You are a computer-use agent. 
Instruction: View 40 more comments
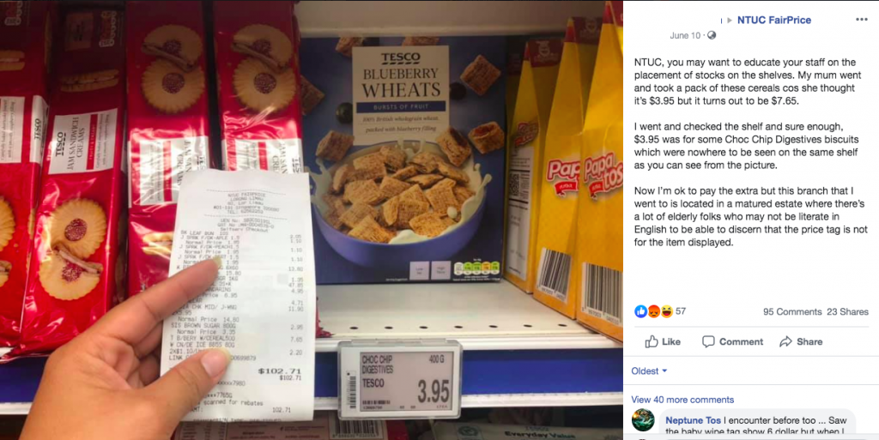point(682,400)
